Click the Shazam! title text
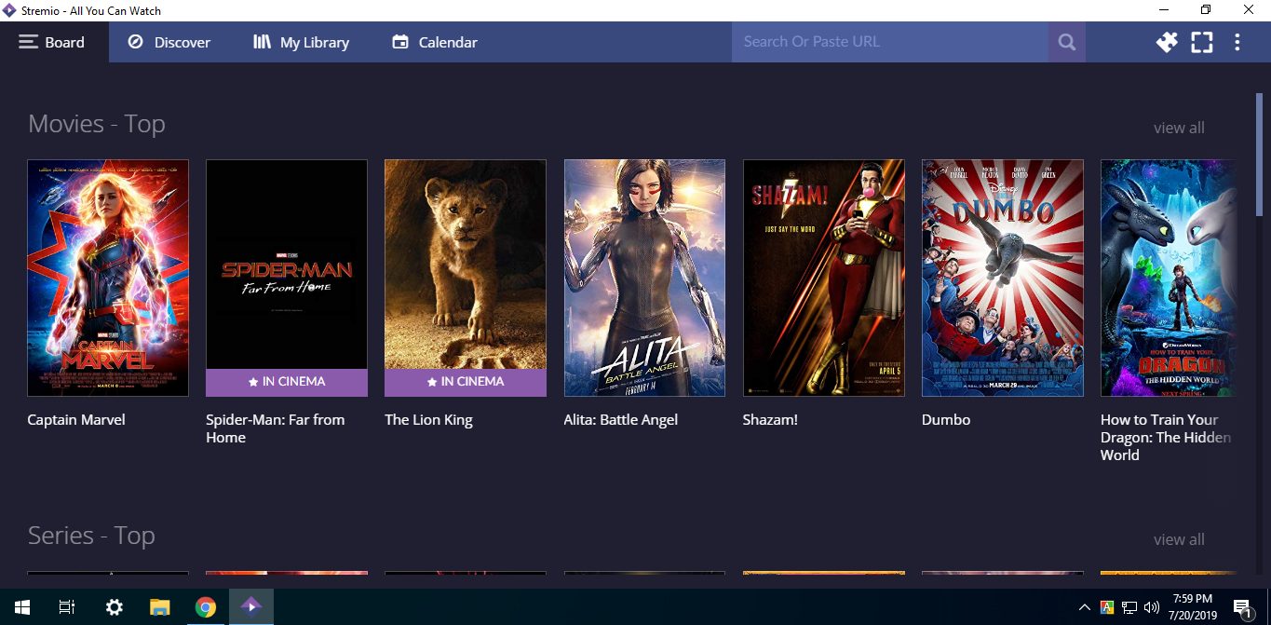1271x625 pixels. click(770, 420)
